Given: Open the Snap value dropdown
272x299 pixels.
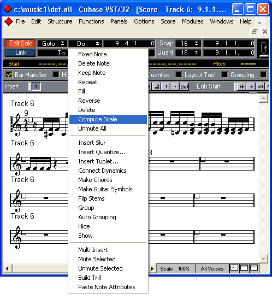Looking at the screenshot, I should coord(188,44).
